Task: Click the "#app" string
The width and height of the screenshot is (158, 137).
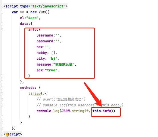Action: (x=33, y=18)
